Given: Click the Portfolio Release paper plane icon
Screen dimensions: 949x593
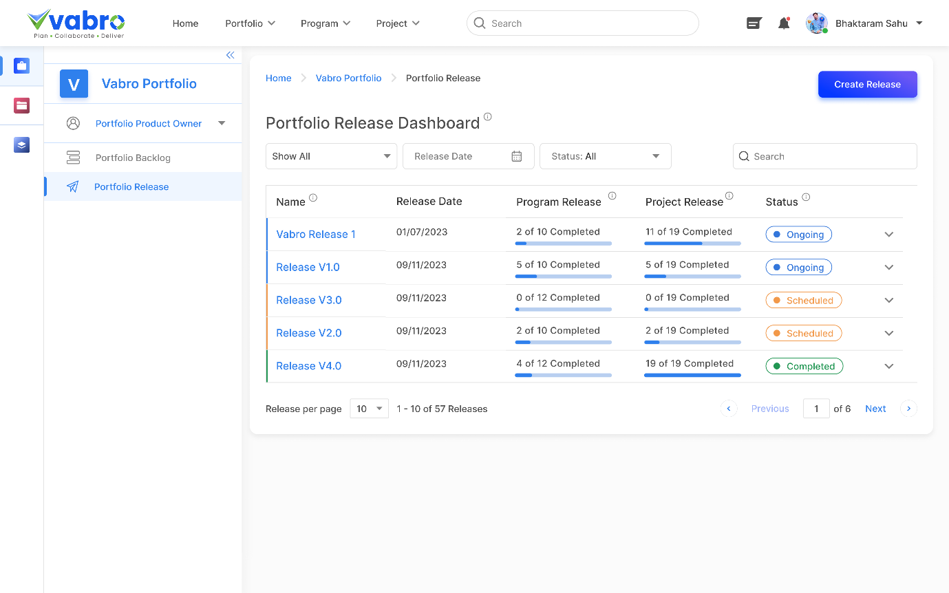Looking at the screenshot, I should pos(72,186).
